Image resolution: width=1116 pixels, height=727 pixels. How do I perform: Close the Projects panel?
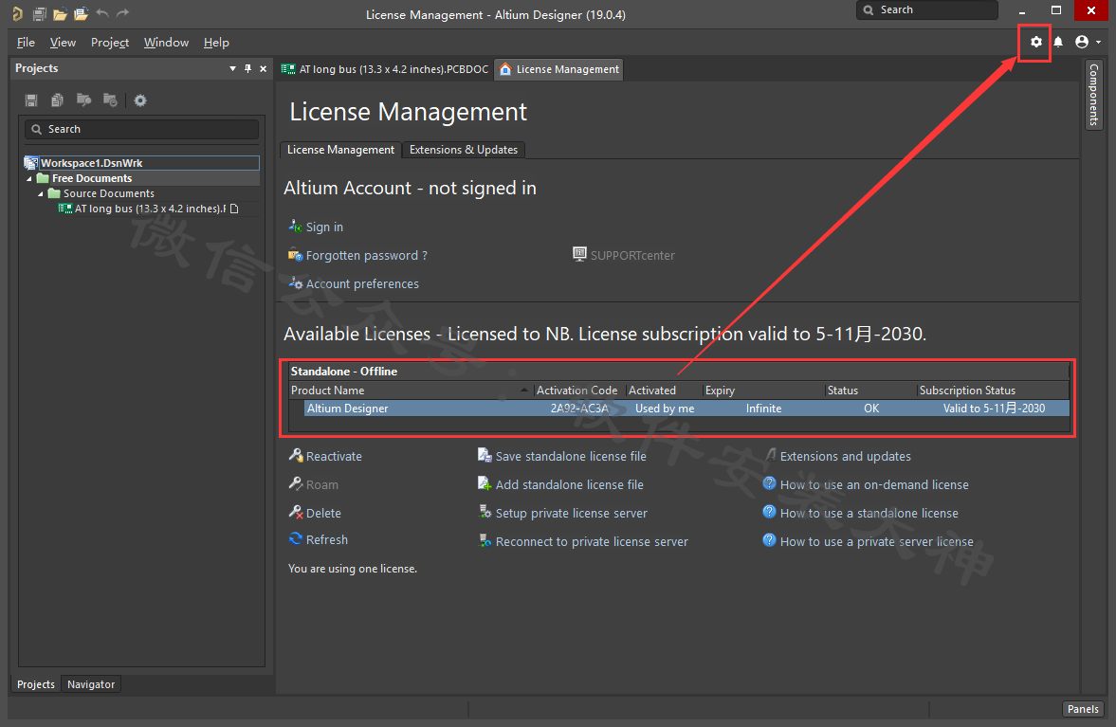click(x=264, y=68)
